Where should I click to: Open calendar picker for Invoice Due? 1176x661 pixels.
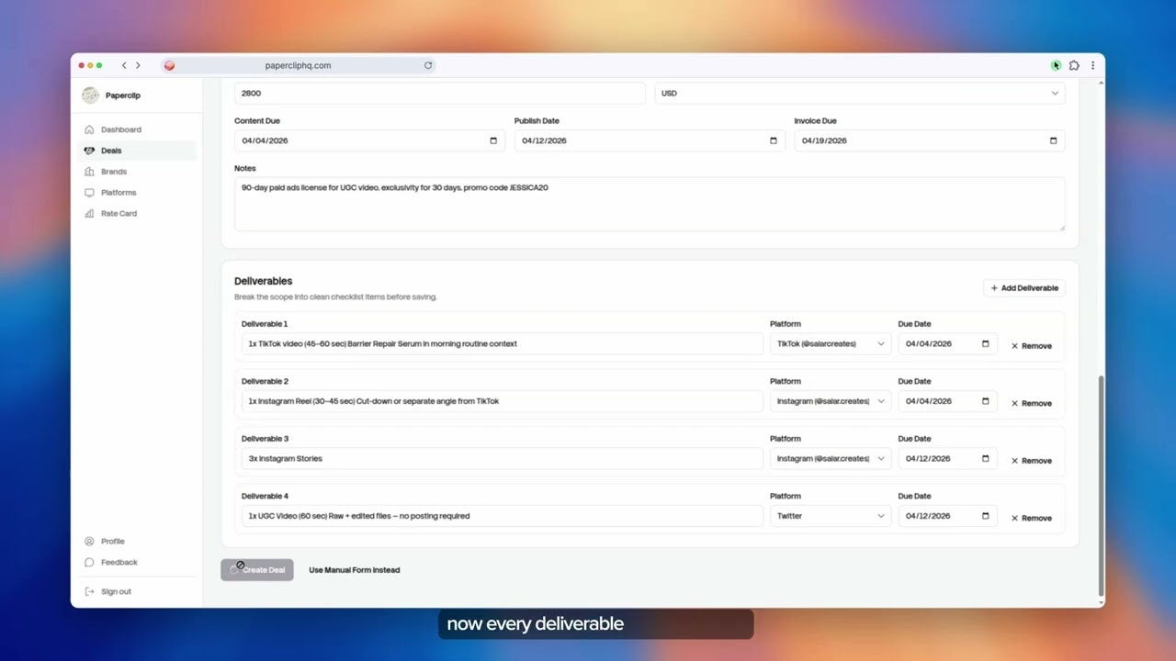pos(1054,140)
